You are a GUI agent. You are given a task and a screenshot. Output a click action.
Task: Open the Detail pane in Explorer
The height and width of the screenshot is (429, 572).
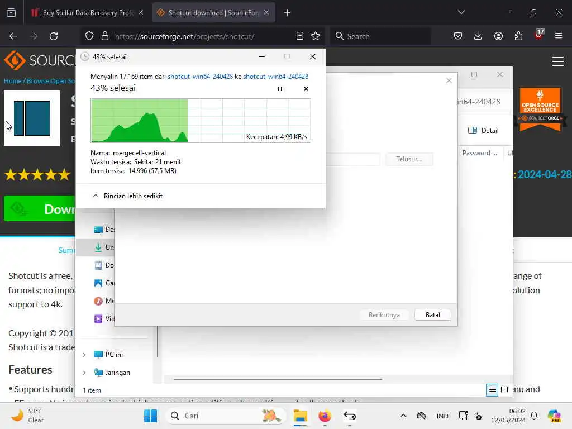pos(483,130)
